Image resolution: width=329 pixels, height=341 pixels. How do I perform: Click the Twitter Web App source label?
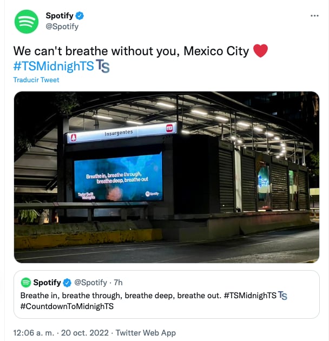pos(146,333)
